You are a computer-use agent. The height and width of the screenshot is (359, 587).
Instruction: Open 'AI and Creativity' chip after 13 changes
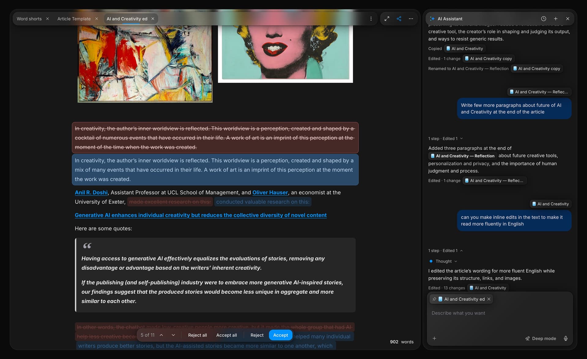click(x=488, y=288)
